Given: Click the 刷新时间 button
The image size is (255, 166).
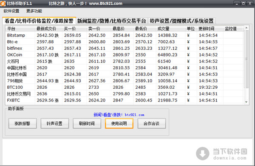Looking at the screenshot, I should pyautogui.click(x=87, y=124).
